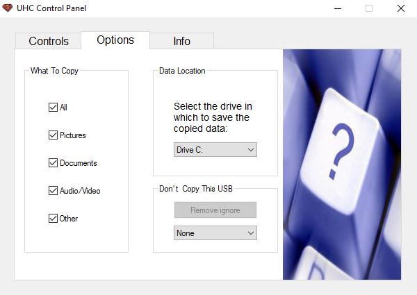Screen dimensions: 417x295
Task: Open the Info tab
Action: click(182, 41)
